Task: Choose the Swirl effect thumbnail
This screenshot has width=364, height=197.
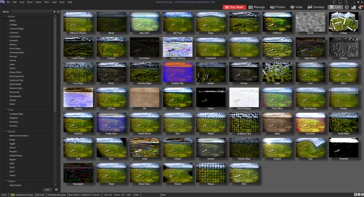Action: pyautogui.click(x=311, y=148)
